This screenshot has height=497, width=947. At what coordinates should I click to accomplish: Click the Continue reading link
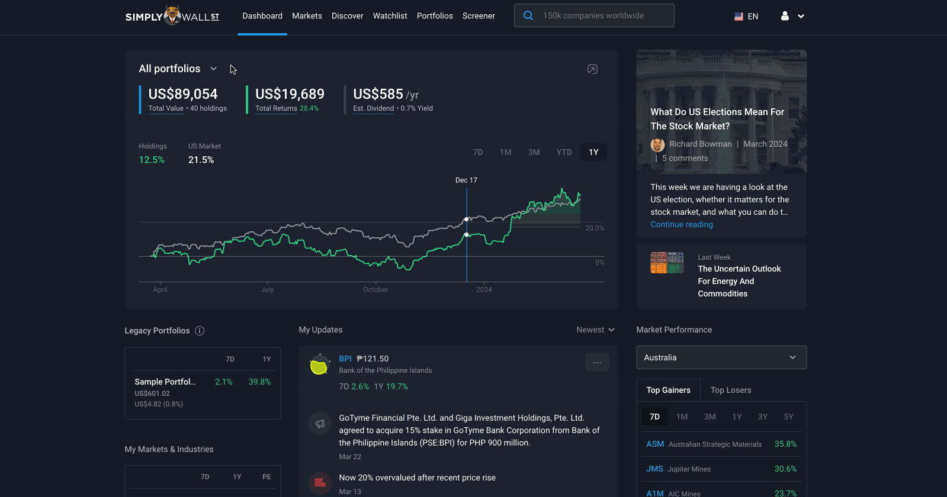[682, 224]
